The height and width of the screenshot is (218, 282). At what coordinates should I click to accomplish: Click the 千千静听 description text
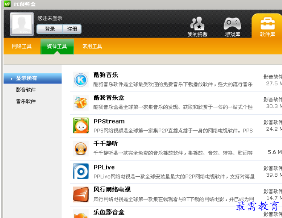point(173,153)
